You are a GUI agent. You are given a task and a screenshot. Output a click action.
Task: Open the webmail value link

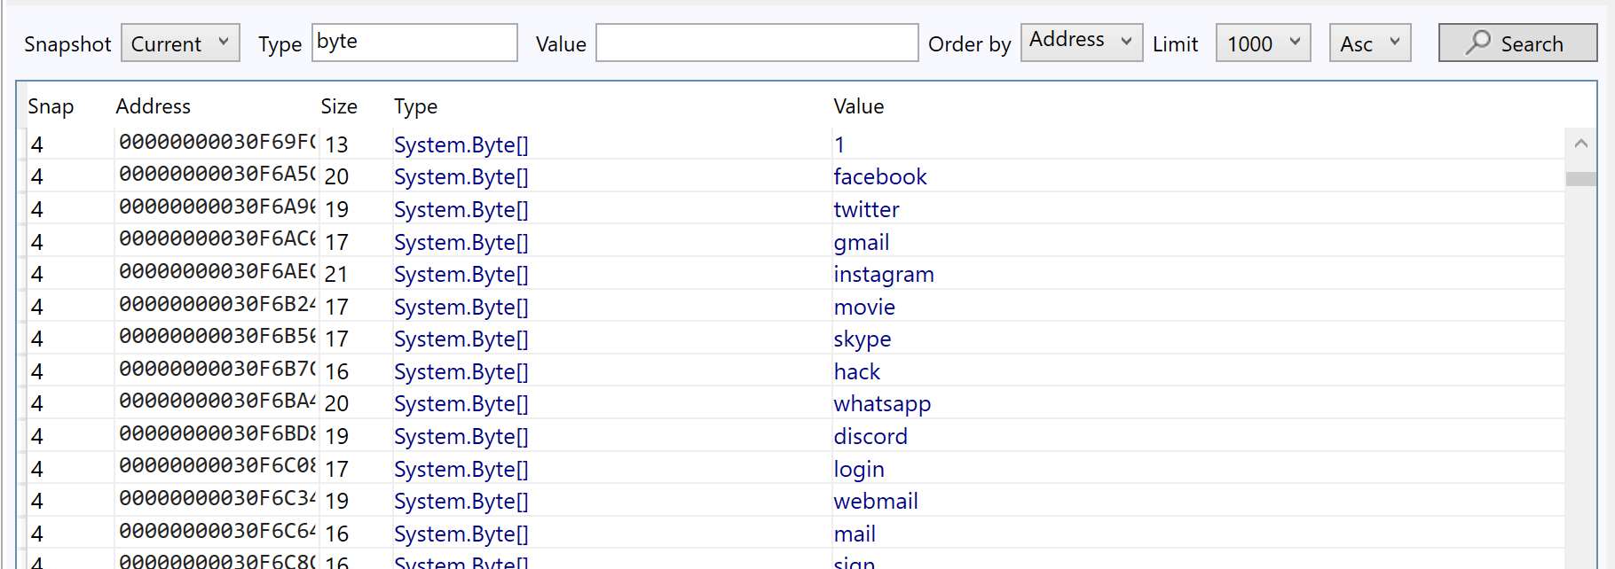tap(875, 502)
